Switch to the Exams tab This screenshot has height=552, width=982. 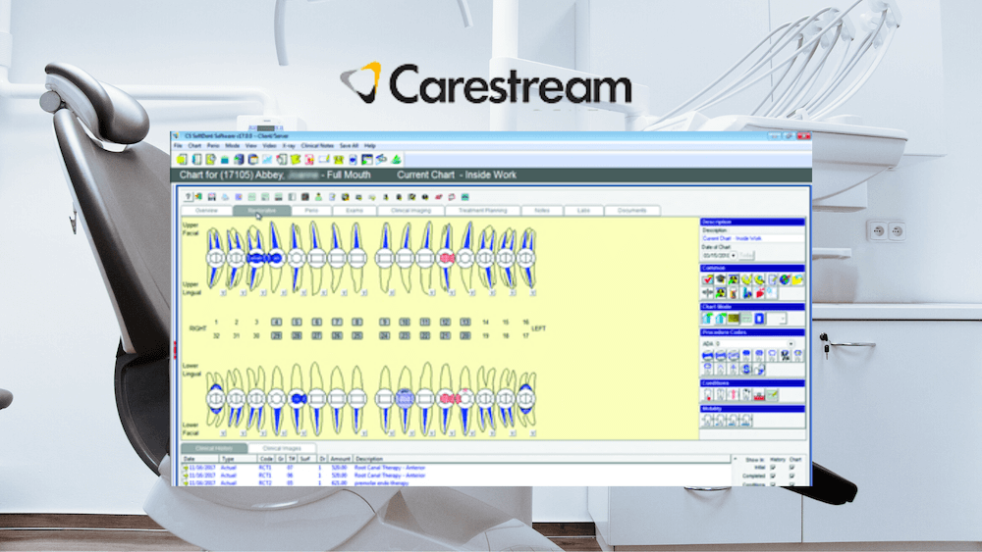(355, 211)
